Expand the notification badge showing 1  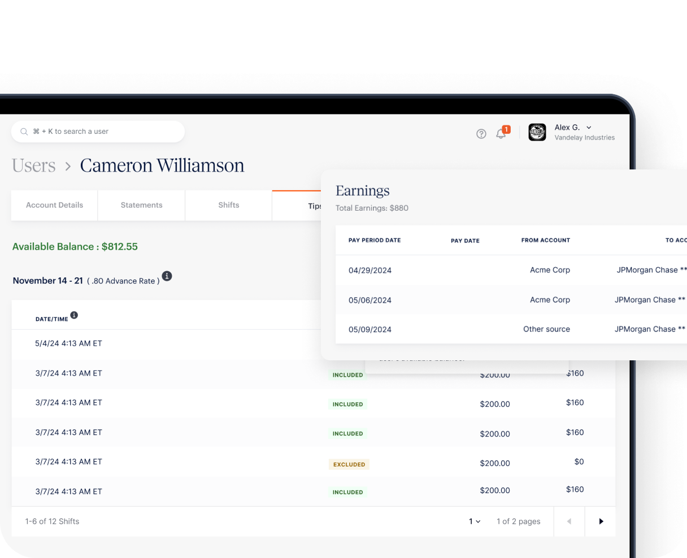[x=506, y=129]
